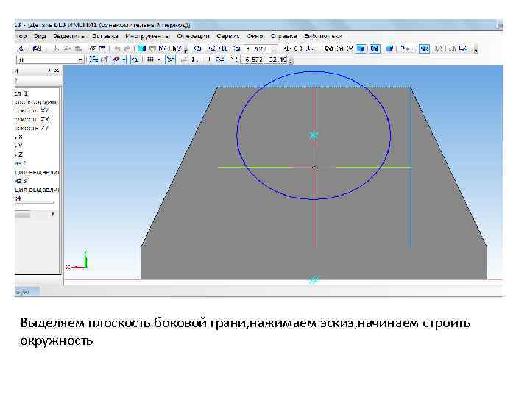Image resolution: width=530 pixels, height=397 pixels.
Task: Click the cyan circle center point
Action: [x=314, y=135]
